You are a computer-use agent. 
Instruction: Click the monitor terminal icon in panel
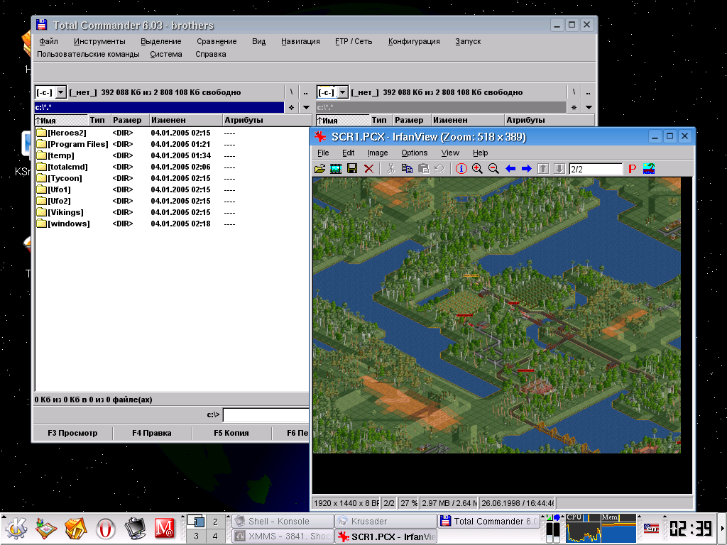pyautogui.click(x=135, y=529)
